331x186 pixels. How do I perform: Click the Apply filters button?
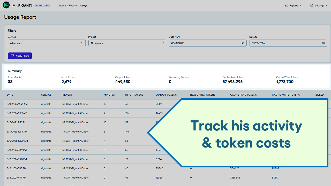click(x=20, y=56)
